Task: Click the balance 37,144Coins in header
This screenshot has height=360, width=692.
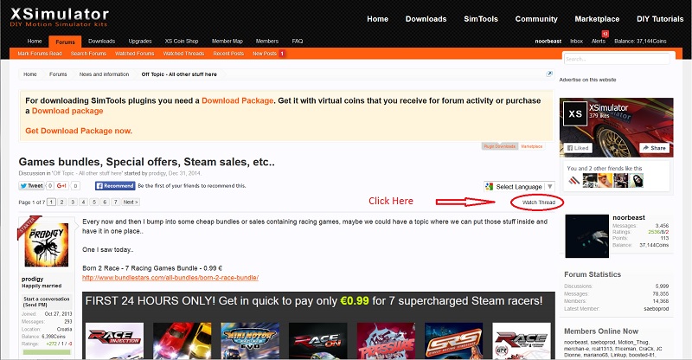Action: pos(640,41)
